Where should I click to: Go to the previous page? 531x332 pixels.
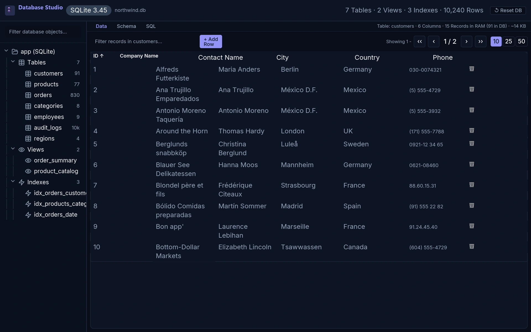(434, 41)
